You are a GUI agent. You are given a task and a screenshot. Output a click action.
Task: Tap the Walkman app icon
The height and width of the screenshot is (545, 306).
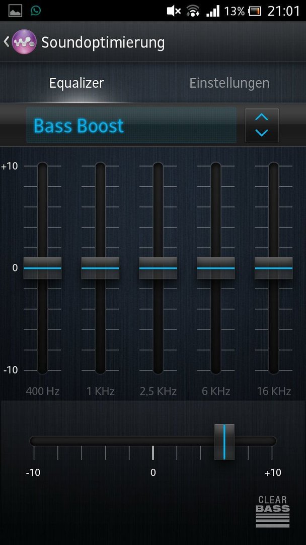(x=24, y=42)
